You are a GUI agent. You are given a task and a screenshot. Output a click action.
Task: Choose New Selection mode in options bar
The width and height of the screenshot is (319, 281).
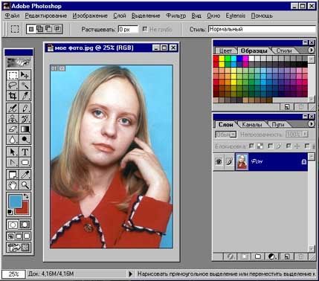[31, 29]
